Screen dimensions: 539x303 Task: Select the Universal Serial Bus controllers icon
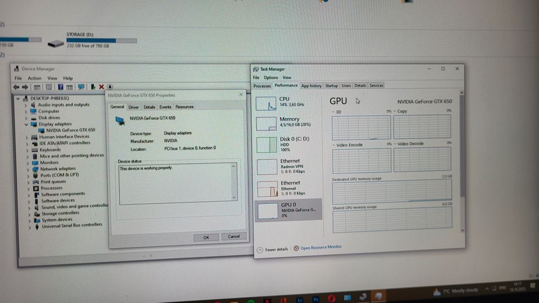click(37, 227)
